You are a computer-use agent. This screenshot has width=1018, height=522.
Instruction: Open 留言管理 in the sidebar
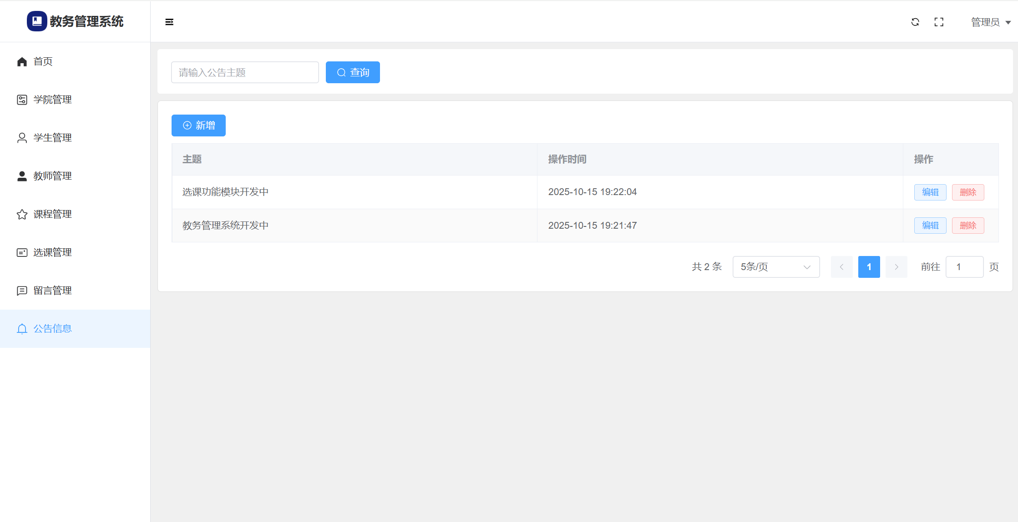pyautogui.click(x=52, y=291)
